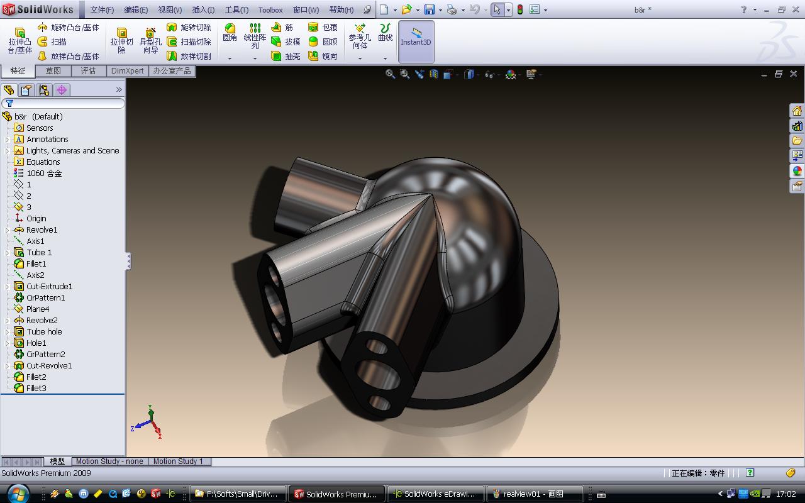Select Fillet3 in the feature tree
The image size is (805, 503).
pyautogui.click(x=30, y=388)
